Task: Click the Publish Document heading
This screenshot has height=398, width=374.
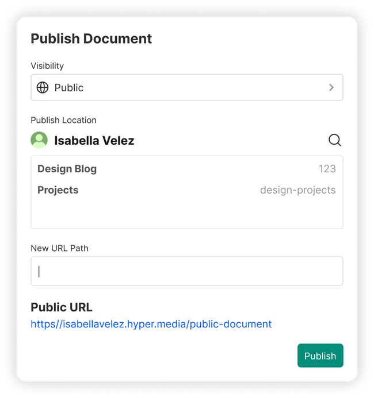Action: 91,38
